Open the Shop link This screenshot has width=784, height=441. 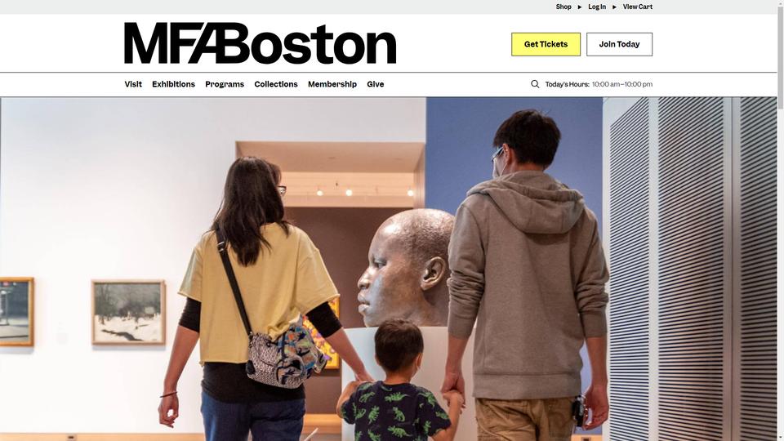coord(563,7)
